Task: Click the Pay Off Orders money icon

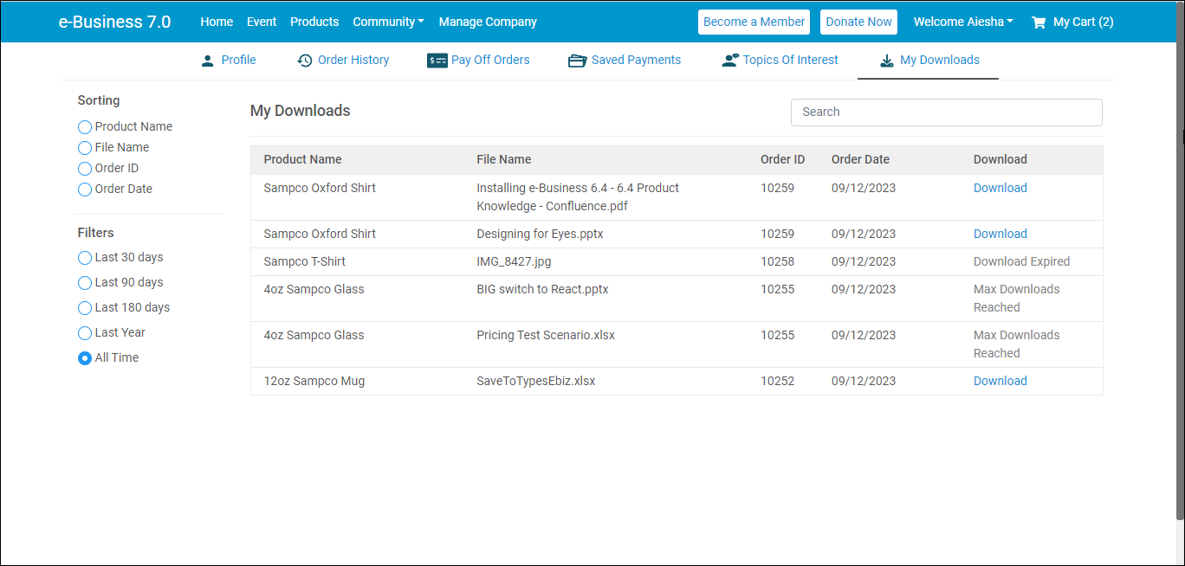Action: [437, 61]
